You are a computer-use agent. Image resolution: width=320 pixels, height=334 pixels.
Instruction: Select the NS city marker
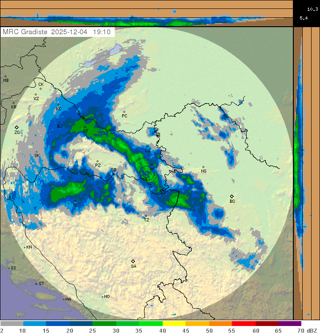tap(203, 166)
